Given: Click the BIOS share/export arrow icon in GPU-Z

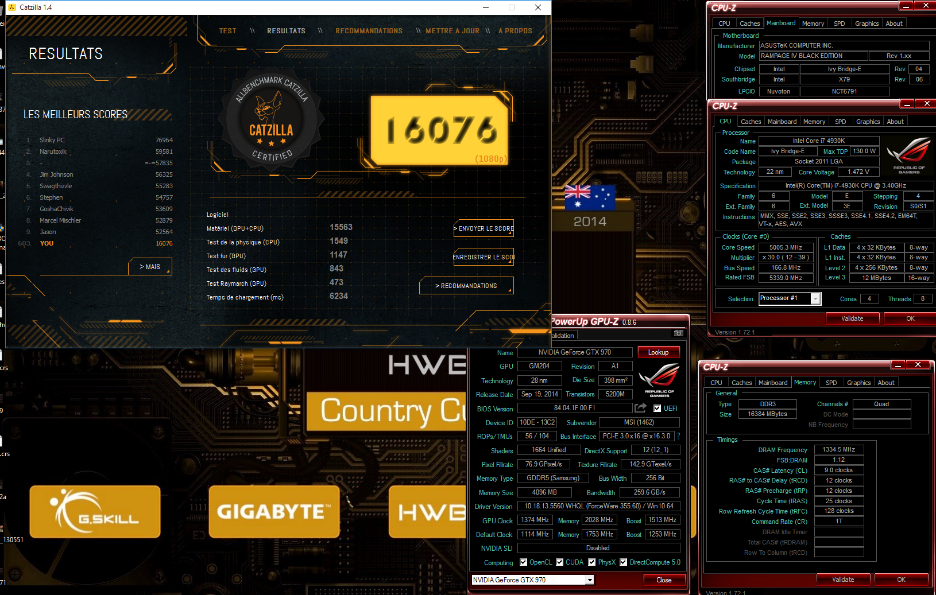Looking at the screenshot, I should (640, 408).
